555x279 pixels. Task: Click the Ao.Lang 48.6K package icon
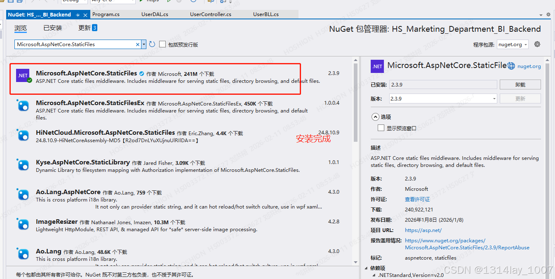point(23,254)
